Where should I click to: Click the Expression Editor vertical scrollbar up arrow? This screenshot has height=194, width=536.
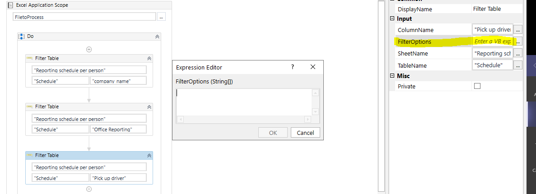point(315,93)
